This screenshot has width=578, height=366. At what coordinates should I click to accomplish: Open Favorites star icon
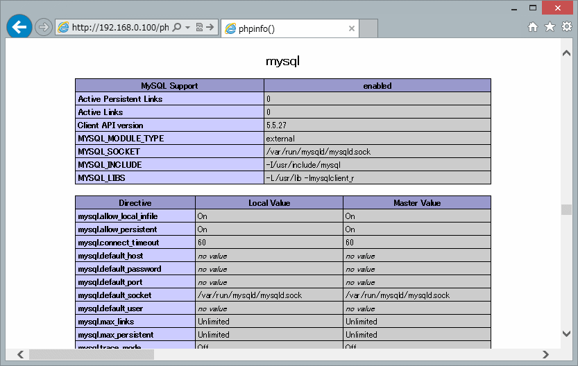550,26
